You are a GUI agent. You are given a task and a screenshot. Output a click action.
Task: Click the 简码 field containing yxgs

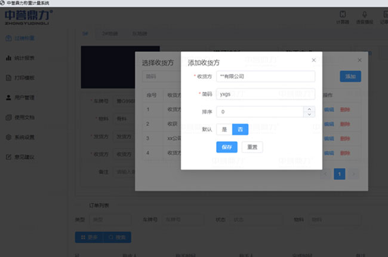[265, 94]
